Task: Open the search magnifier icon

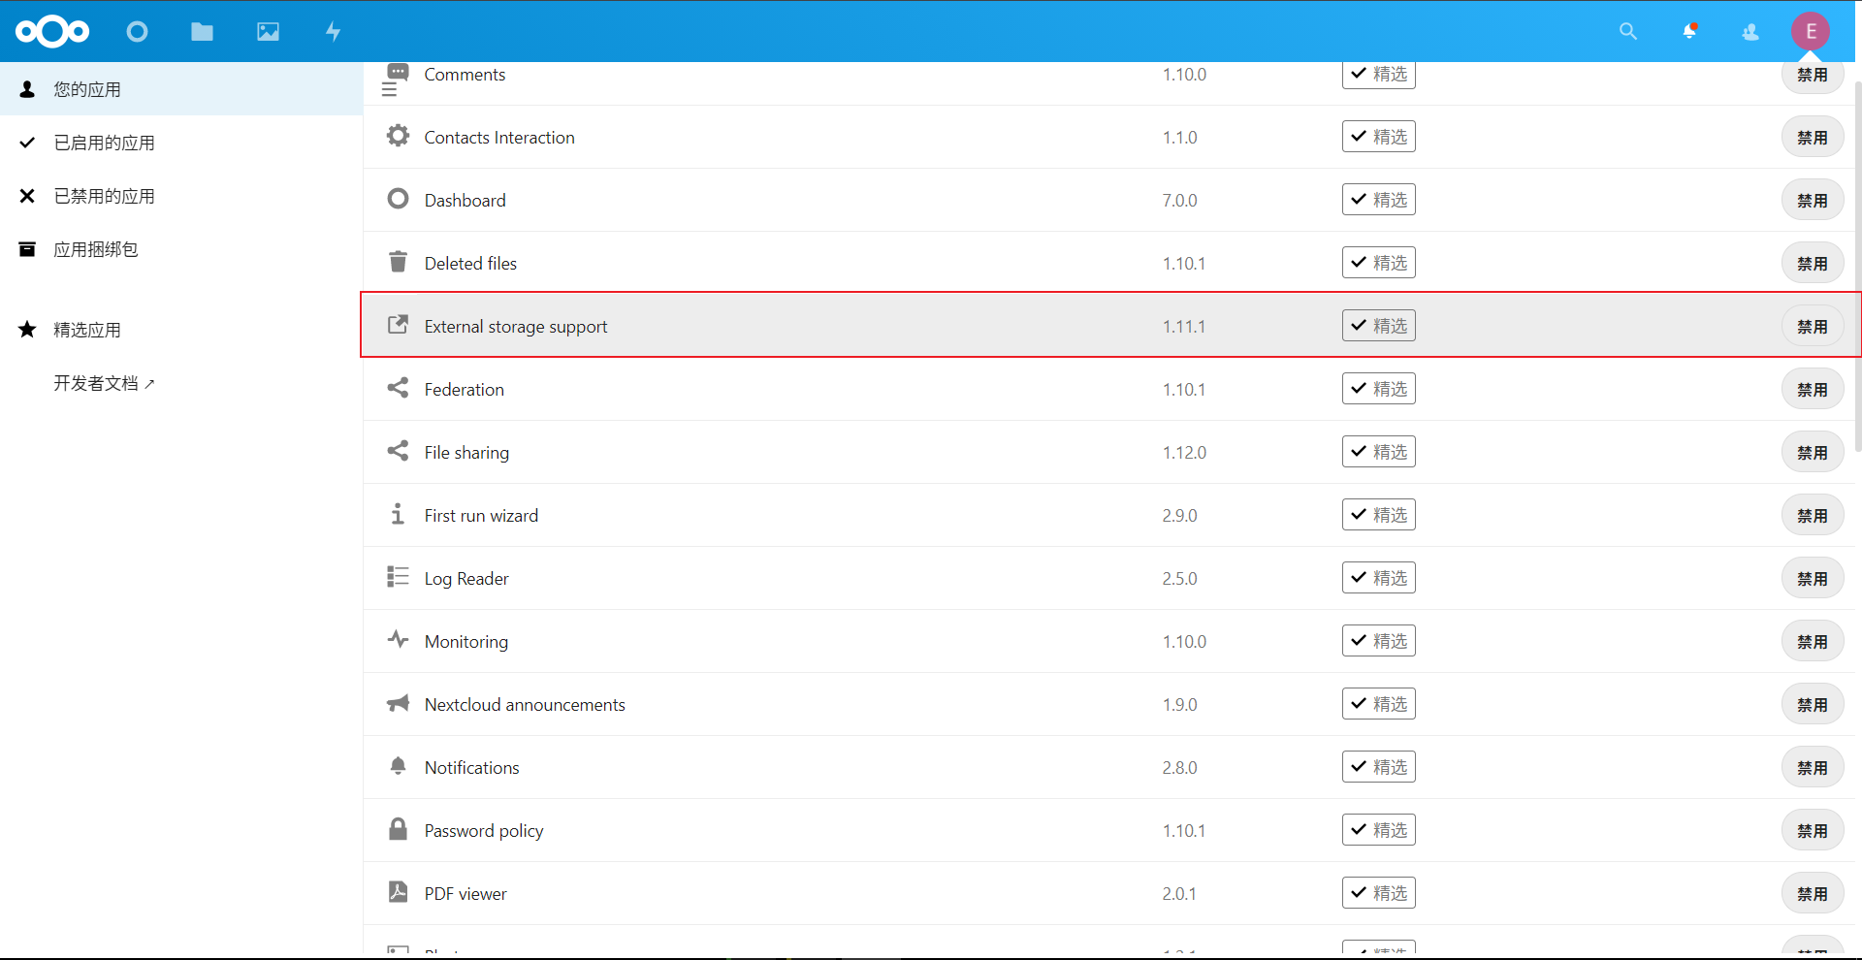Action: [x=1628, y=32]
